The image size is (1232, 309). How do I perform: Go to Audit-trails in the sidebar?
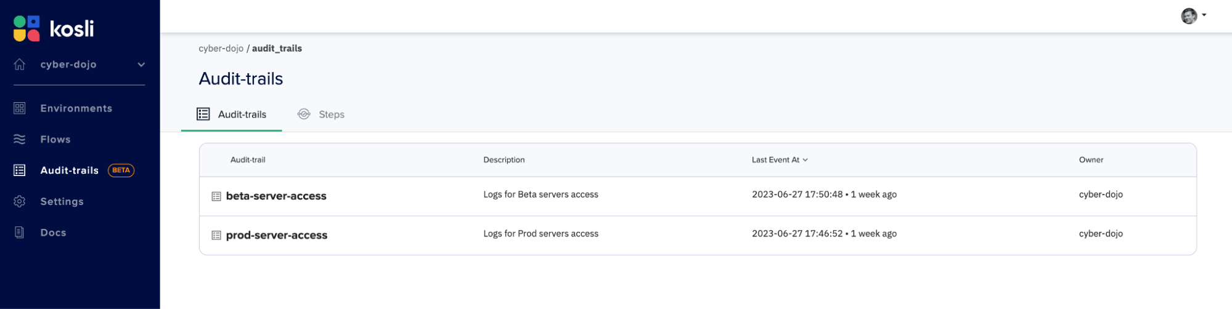coord(69,171)
